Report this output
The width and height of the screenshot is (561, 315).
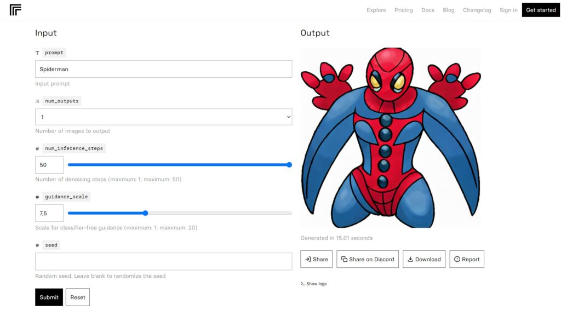pyautogui.click(x=467, y=259)
